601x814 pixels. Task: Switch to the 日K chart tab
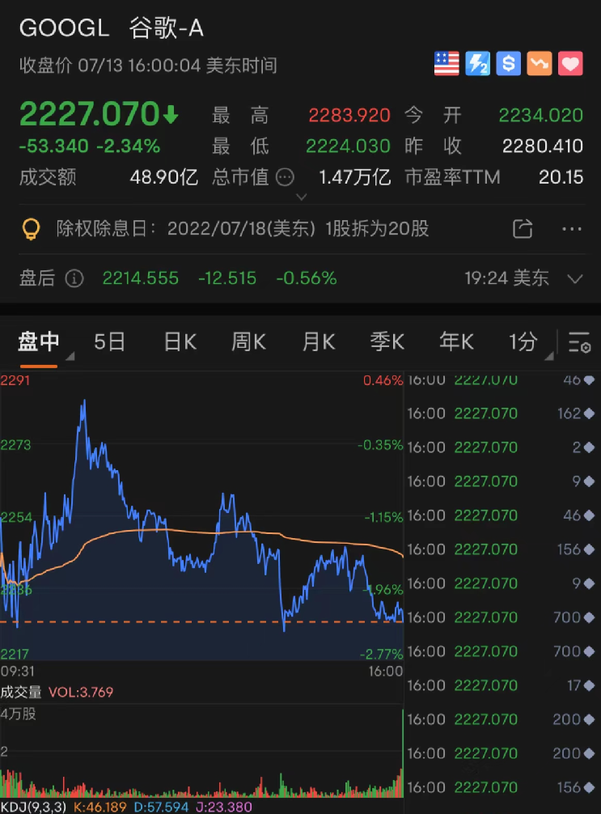pos(180,342)
